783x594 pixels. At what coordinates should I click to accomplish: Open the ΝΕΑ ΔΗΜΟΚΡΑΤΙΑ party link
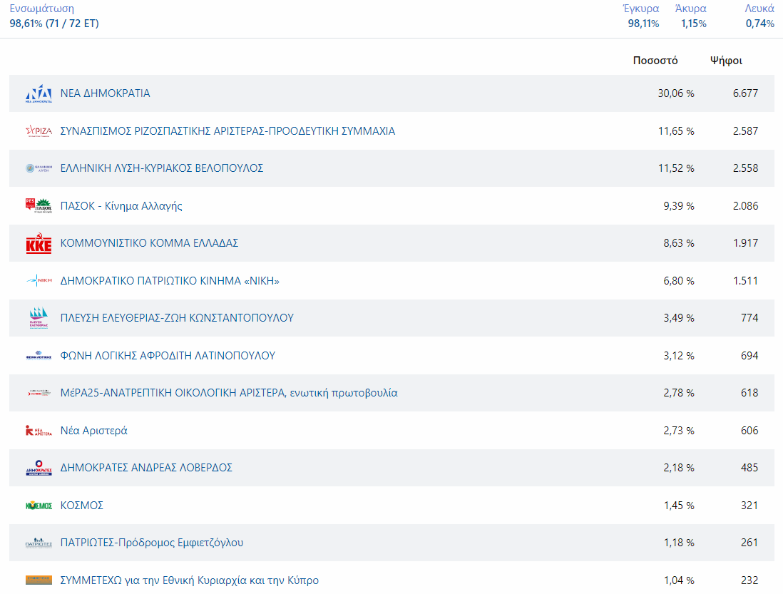106,93
